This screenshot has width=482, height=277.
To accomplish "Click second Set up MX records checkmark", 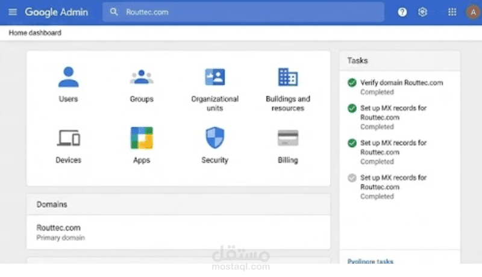I will coord(352,143).
